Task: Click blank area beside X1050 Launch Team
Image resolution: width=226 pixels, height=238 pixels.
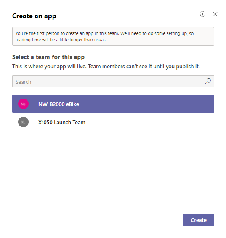Action: click(x=149, y=122)
